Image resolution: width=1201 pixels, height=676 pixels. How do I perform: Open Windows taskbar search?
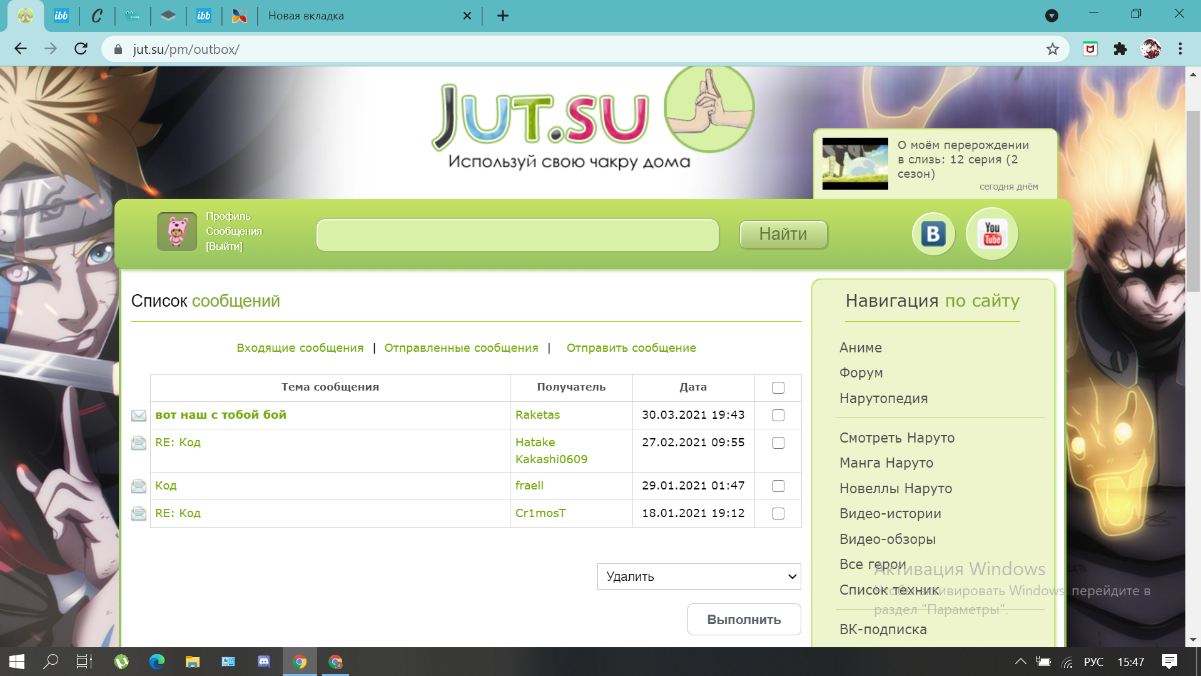[x=51, y=662]
